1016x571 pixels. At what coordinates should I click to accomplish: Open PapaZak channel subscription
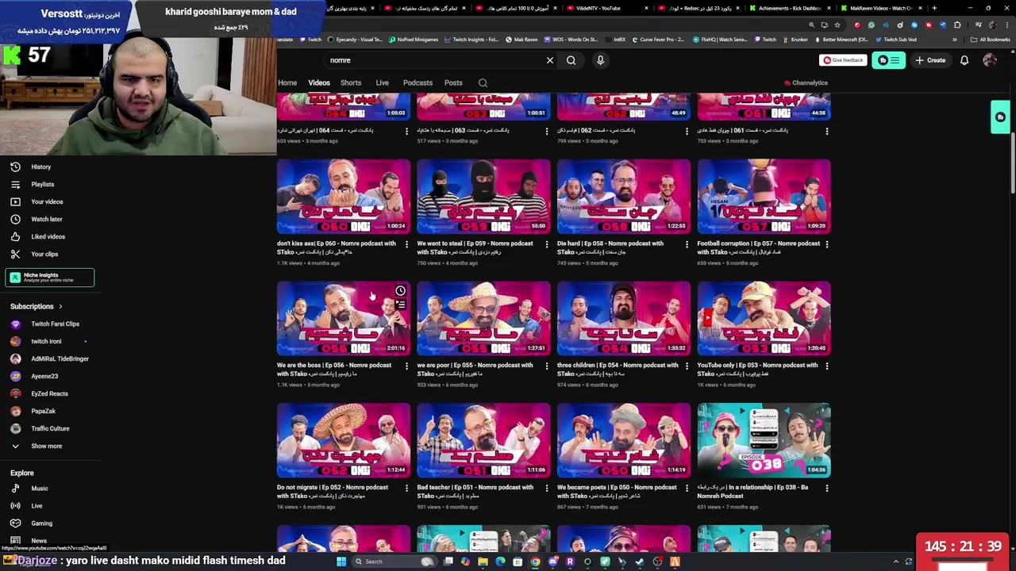[x=43, y=411]
